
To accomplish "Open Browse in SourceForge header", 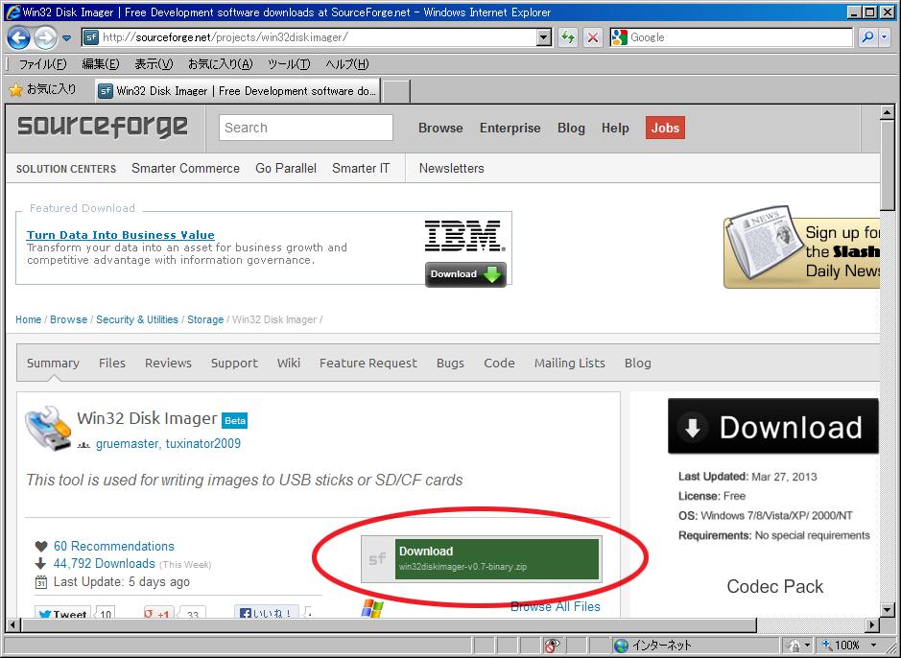I will [x=440, y=128].
